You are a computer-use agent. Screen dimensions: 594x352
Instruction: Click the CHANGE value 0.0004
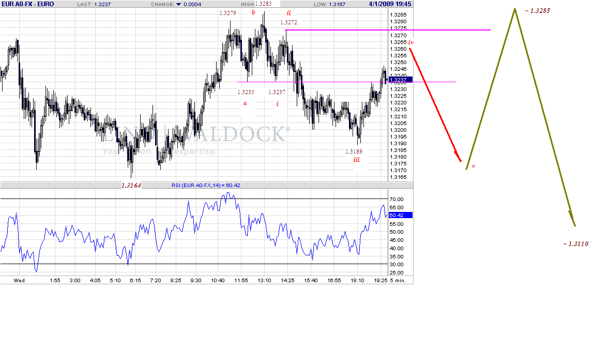[192, 5]
